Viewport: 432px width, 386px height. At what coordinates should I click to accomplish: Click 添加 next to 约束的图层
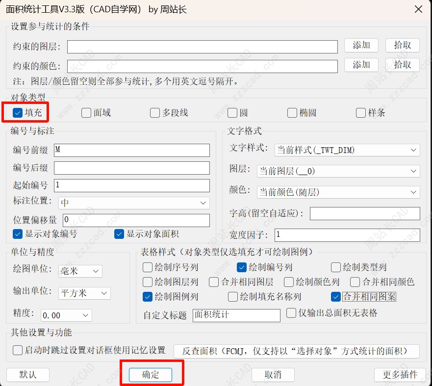361,45
